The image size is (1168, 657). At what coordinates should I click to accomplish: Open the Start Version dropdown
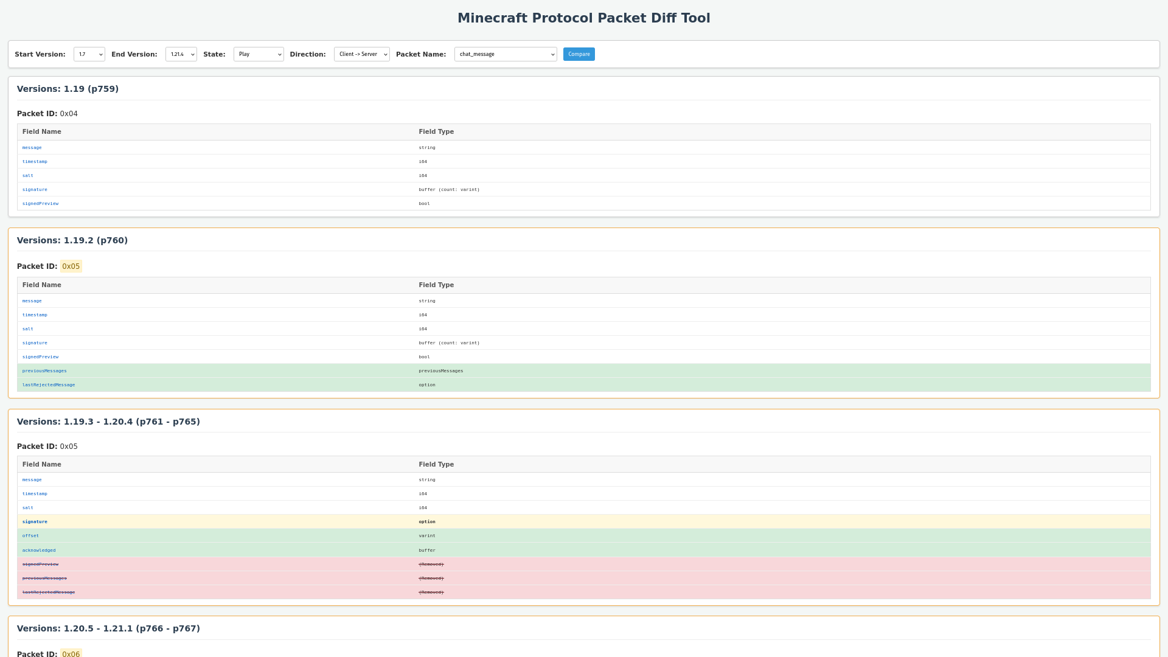pyautogui.click(x=89, y=54)
